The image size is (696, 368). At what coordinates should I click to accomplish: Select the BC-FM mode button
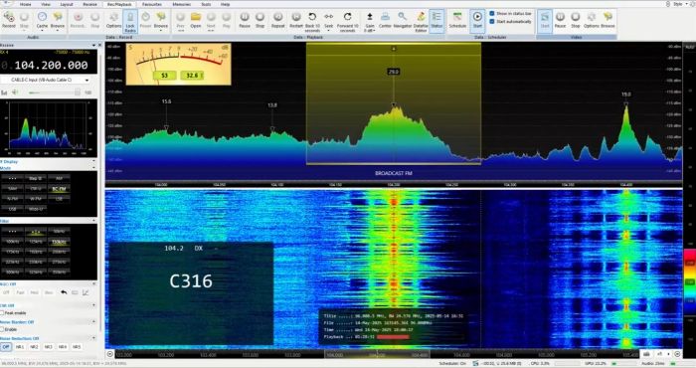pos(59,189)
